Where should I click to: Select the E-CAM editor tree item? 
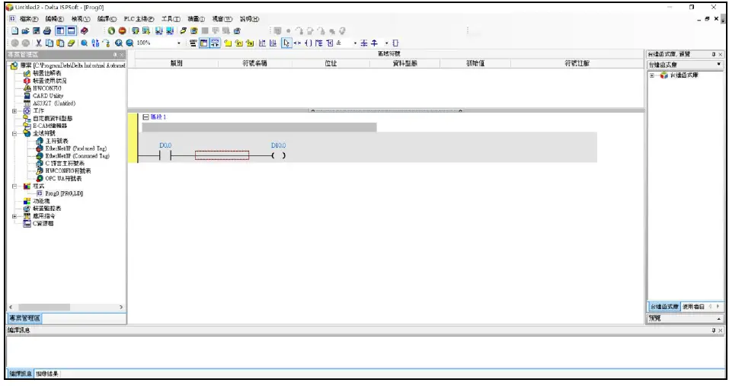(x=50, y=126)
